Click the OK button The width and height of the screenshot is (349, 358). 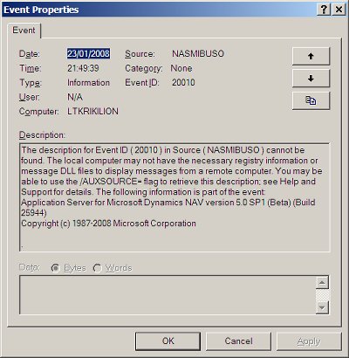(x=168, y=341)
